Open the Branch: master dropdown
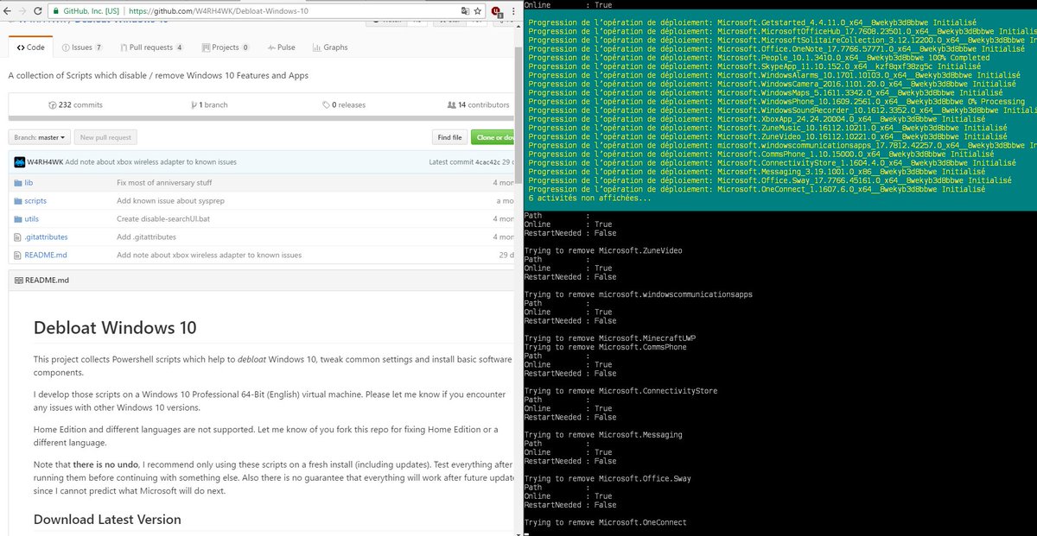Screen dimensions: 1037x536 click(x=38, y=137)
